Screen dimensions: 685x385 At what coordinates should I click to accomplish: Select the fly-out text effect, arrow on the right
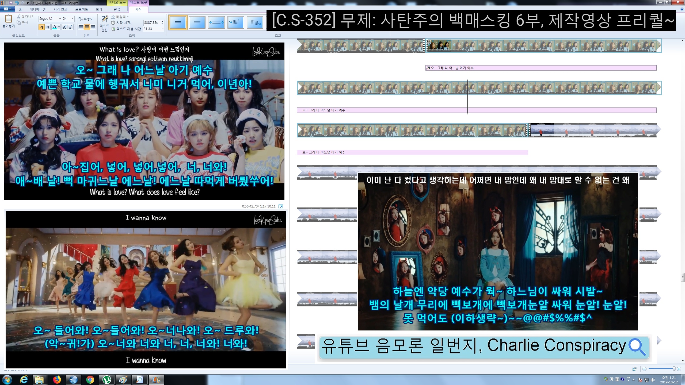coord(255,22)
